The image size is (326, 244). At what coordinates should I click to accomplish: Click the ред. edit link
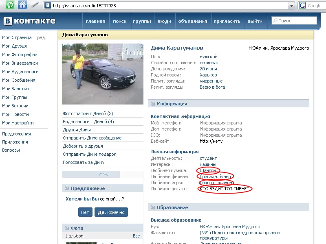(42, 37)
